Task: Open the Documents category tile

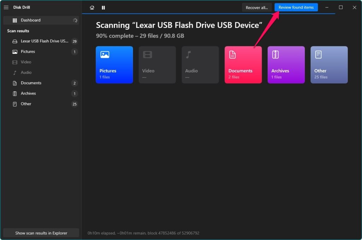Action: coord(243,65)
